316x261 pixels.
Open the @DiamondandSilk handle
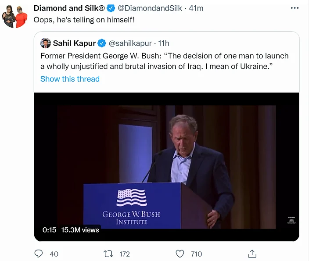pos(151,8)
